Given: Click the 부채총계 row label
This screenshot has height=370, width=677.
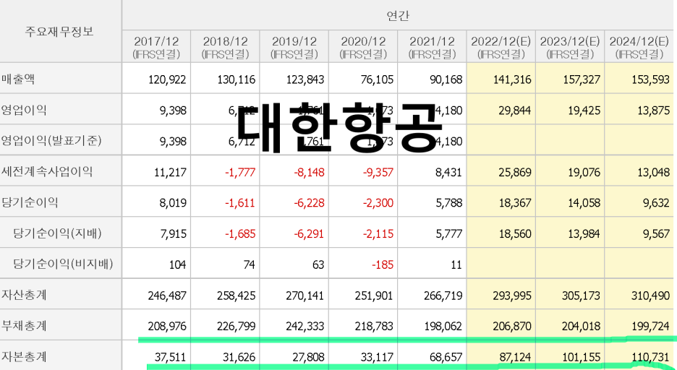Looking at the screenshot, I should [24, 326].
